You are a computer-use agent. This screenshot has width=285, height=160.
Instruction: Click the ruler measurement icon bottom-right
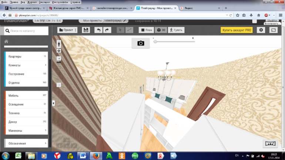(270, 144)
